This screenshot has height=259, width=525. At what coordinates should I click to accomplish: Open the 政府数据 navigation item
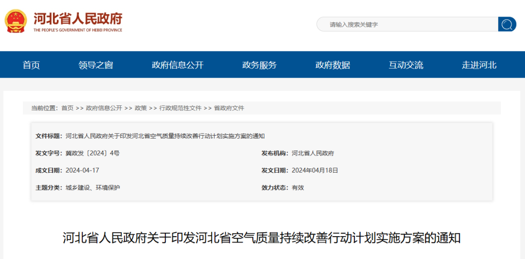[333, 65]
